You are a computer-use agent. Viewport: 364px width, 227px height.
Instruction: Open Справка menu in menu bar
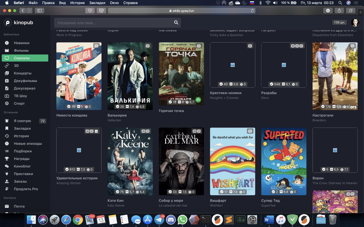131,3
